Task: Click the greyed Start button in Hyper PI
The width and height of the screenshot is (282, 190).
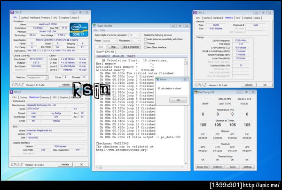Action: point(101,47)
